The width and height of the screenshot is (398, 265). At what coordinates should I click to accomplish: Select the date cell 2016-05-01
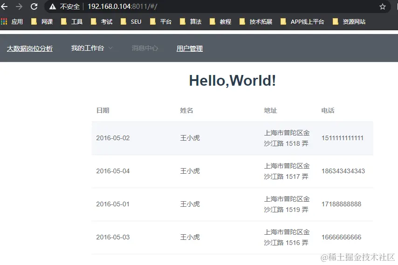click(113, 204)
